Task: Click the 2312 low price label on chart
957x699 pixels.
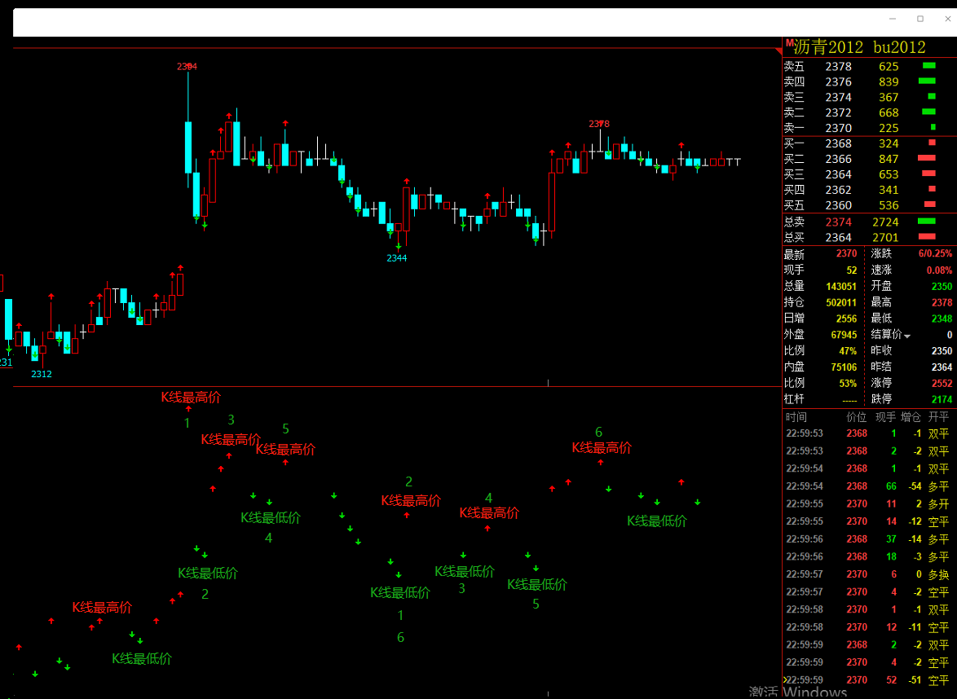Action: click(x=42, y=374)
